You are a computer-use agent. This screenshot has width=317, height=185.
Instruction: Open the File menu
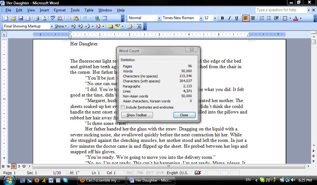click(x=8, y=10)
